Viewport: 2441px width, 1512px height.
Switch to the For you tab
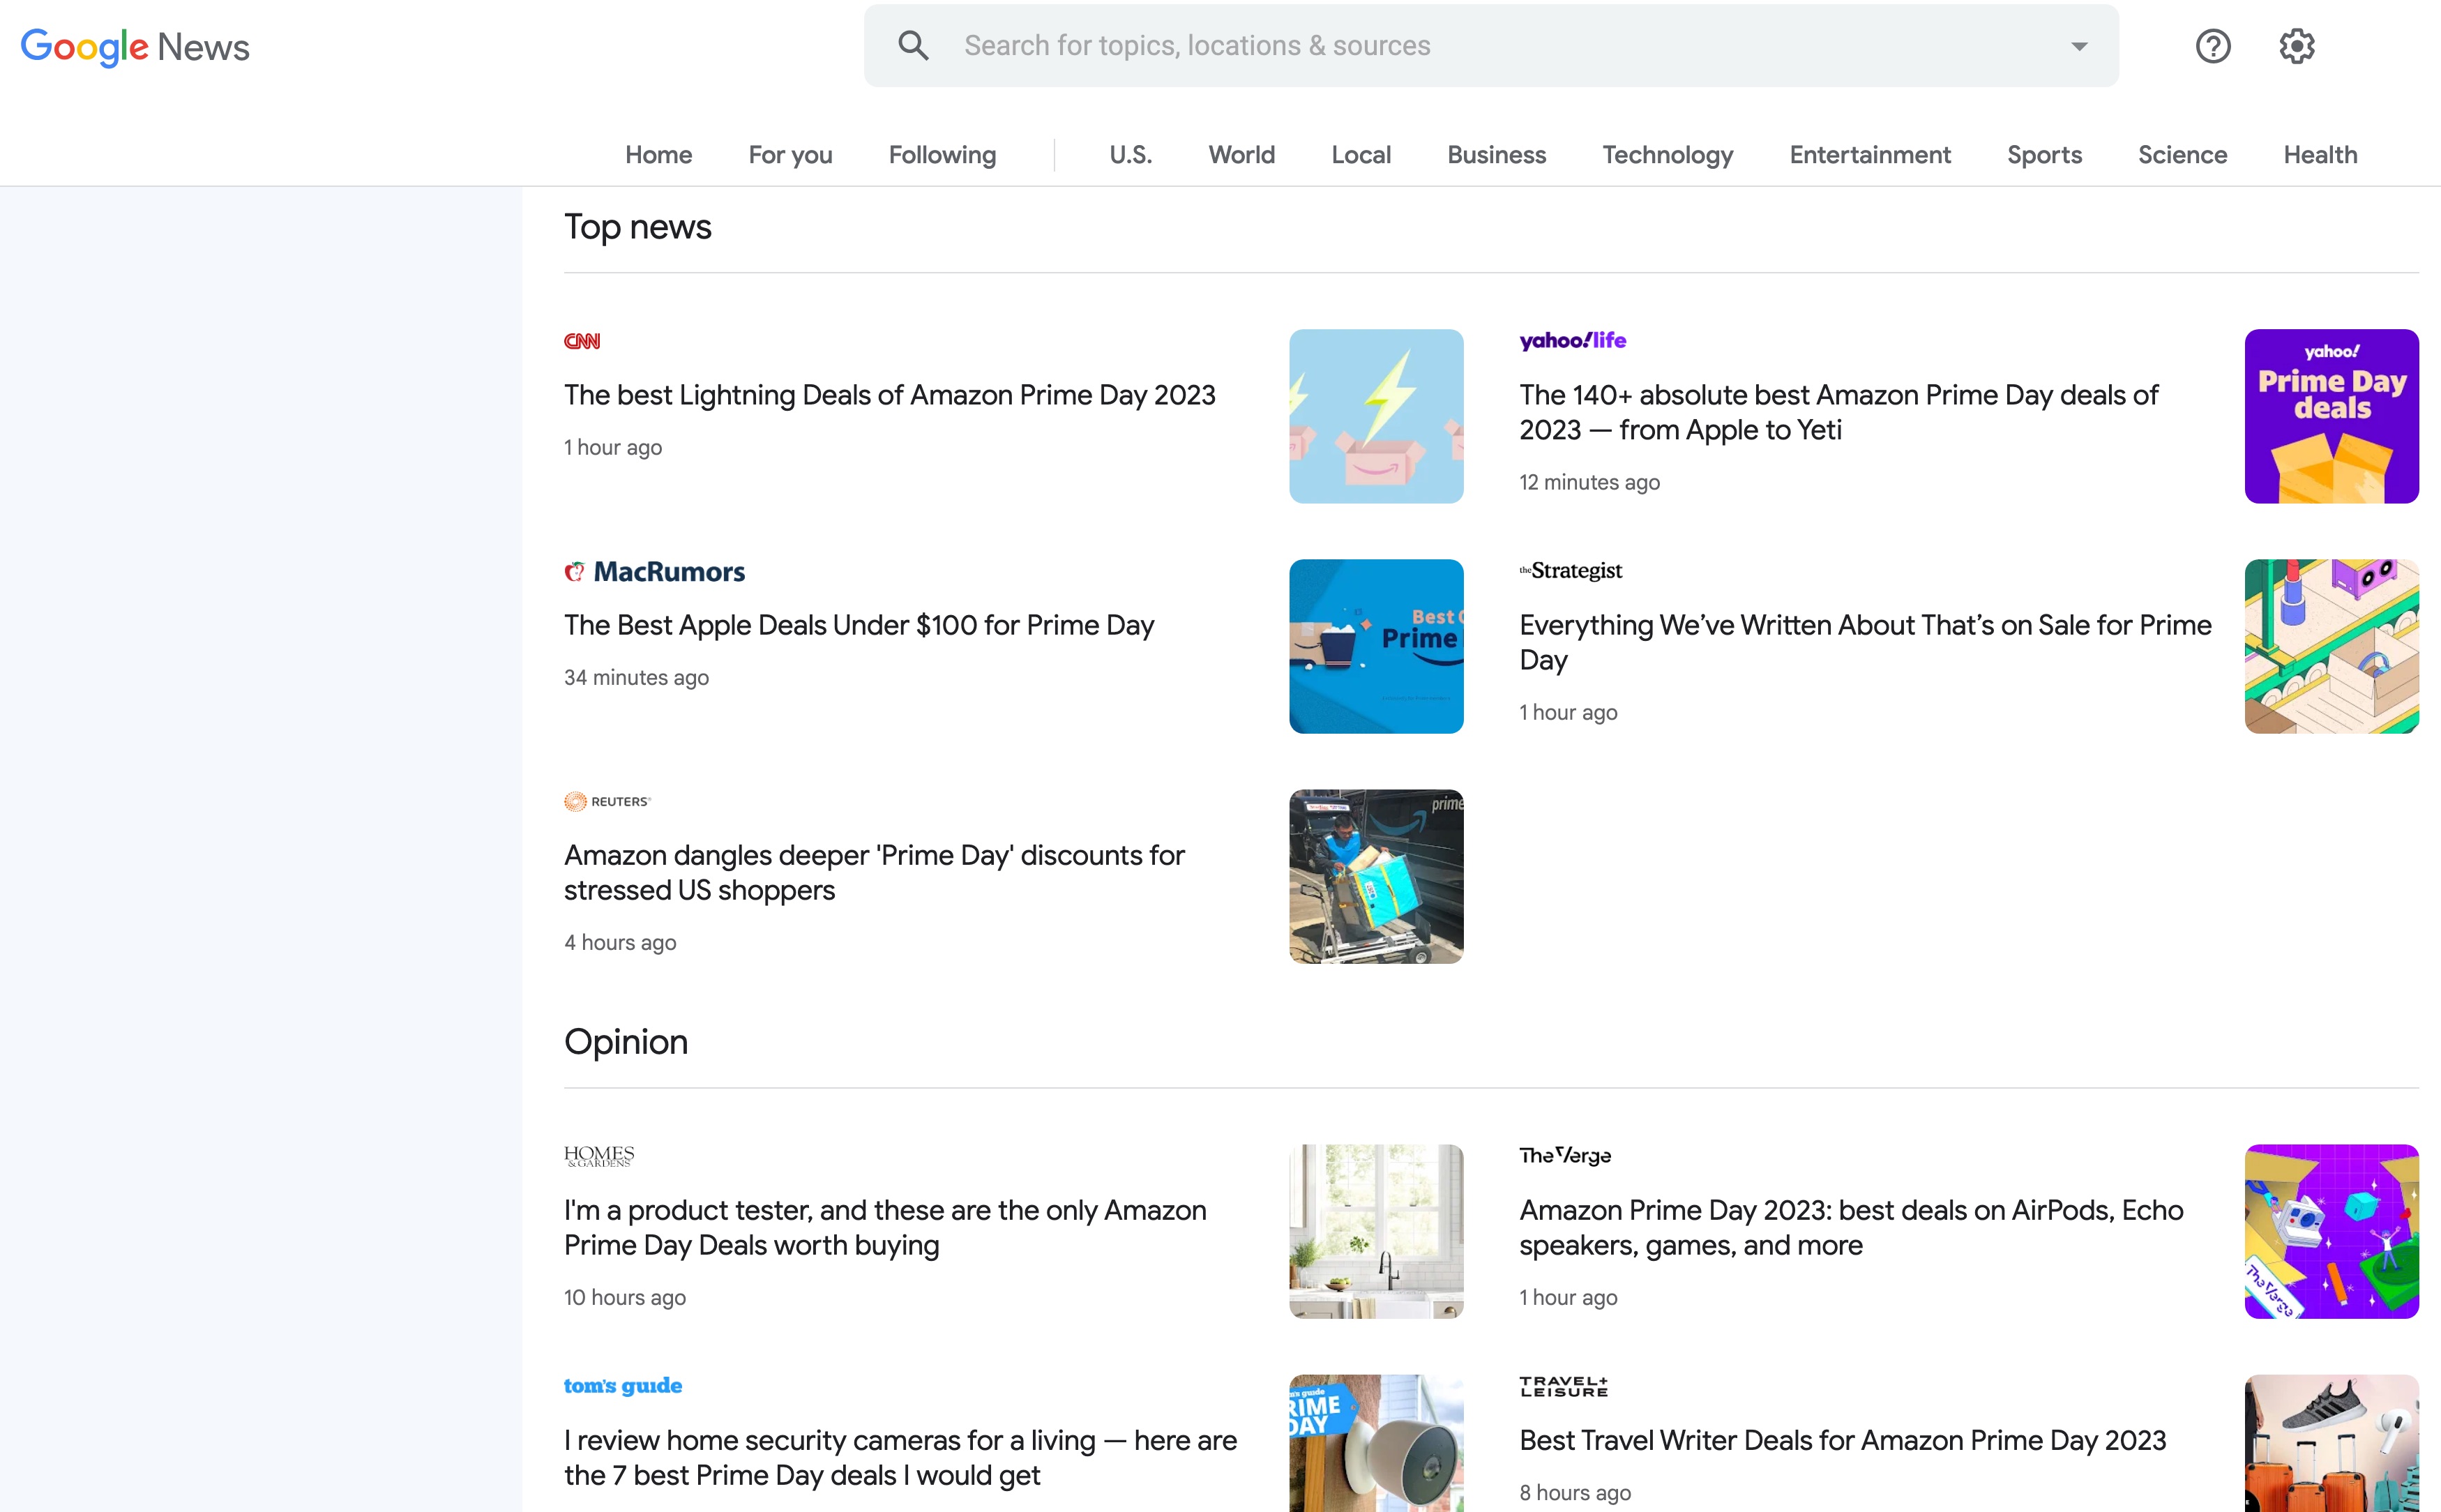pyautogui.click(x=790, y=155)
